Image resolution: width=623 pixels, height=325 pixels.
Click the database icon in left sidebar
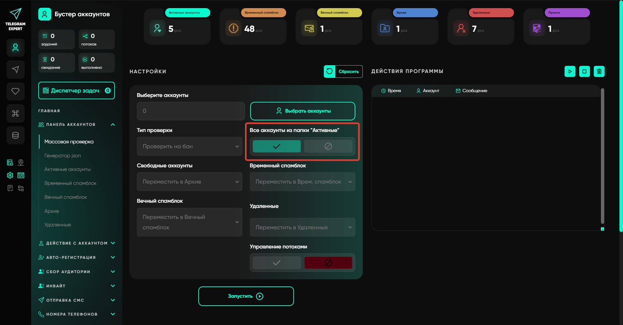pyautogui.click(x=15, y=135)
